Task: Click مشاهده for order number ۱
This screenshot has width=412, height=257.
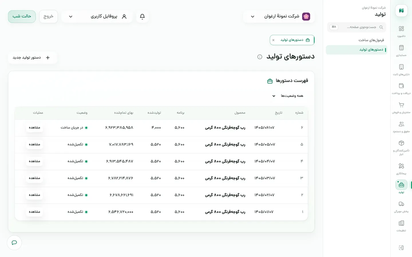Action: (34, 212)
